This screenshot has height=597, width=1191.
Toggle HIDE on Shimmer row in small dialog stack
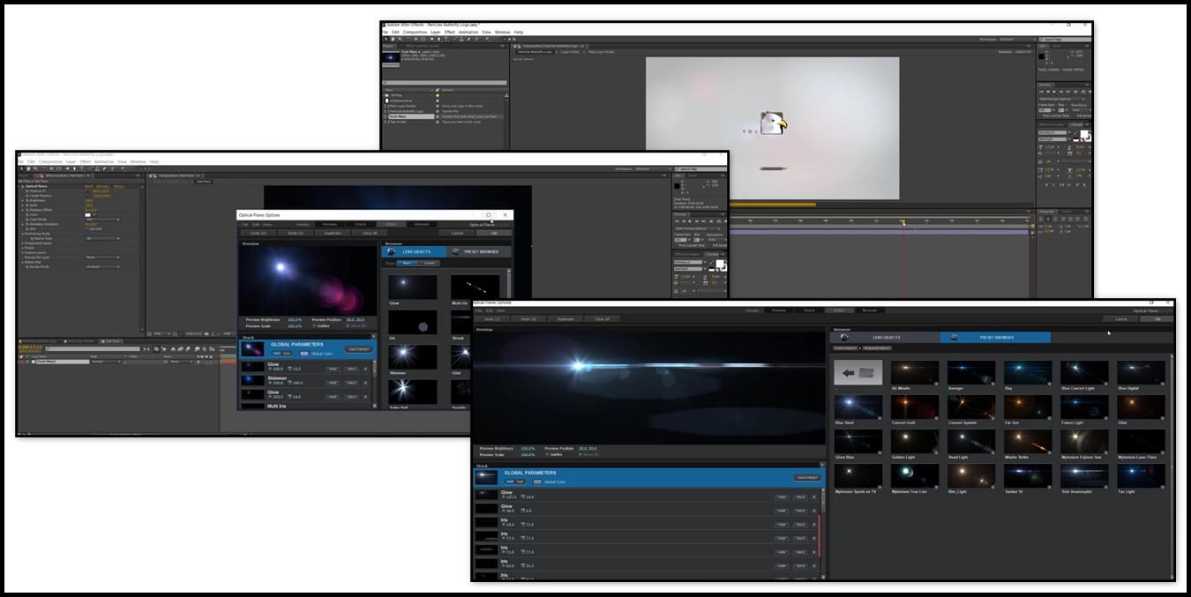[x=333, y=383]
